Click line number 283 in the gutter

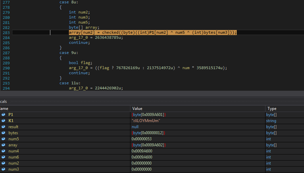pos(6,32)
